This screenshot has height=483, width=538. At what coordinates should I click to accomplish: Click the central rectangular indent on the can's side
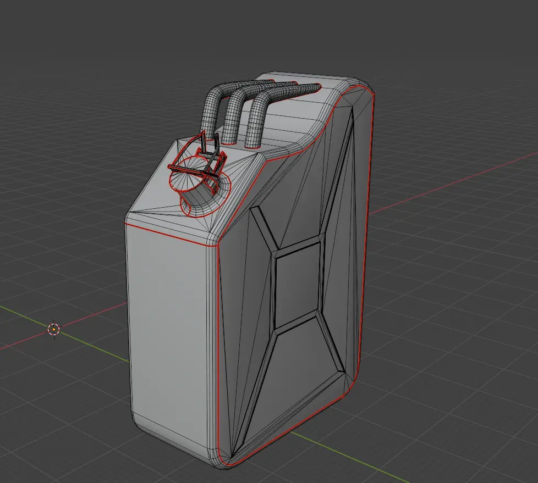pos(298,286)
